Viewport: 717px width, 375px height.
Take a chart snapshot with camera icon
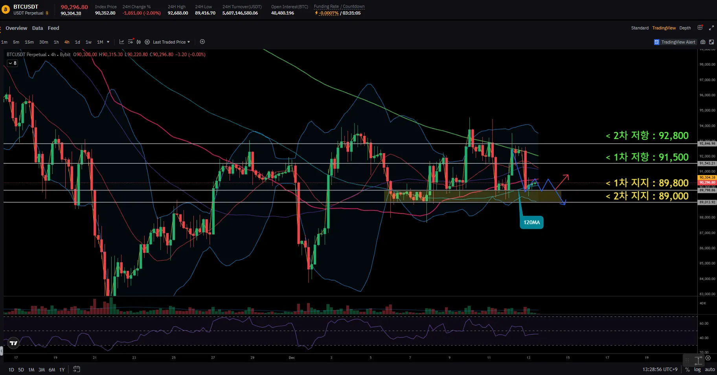pos(703,42)
